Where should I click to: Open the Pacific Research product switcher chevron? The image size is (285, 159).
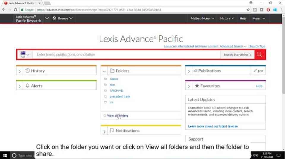(x=47, y=18)
